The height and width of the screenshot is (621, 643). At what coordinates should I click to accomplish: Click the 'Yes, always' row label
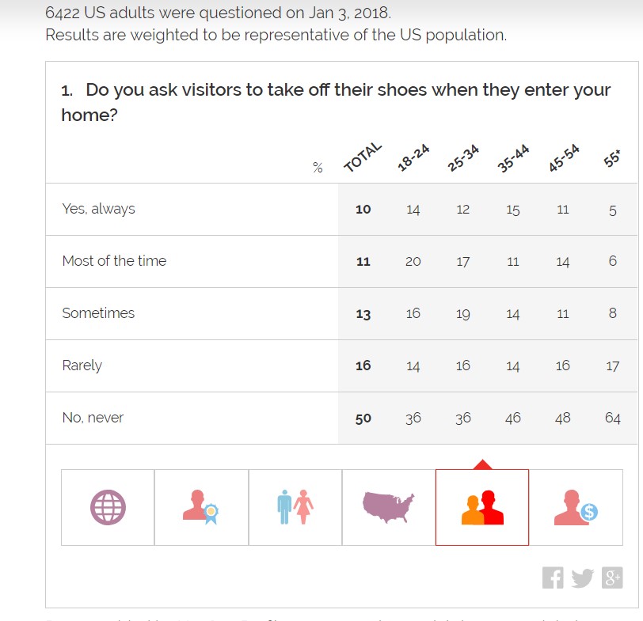[x=98, y=209]
